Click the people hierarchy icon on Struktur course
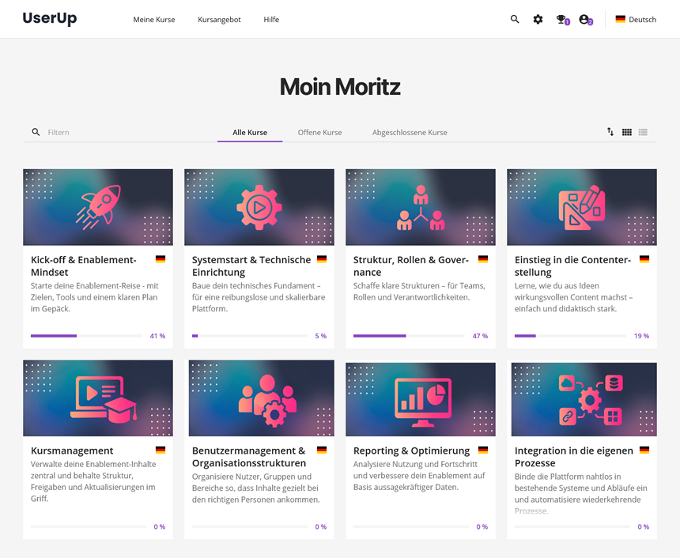Screen dimensions: 680x558 pos(421,208)
